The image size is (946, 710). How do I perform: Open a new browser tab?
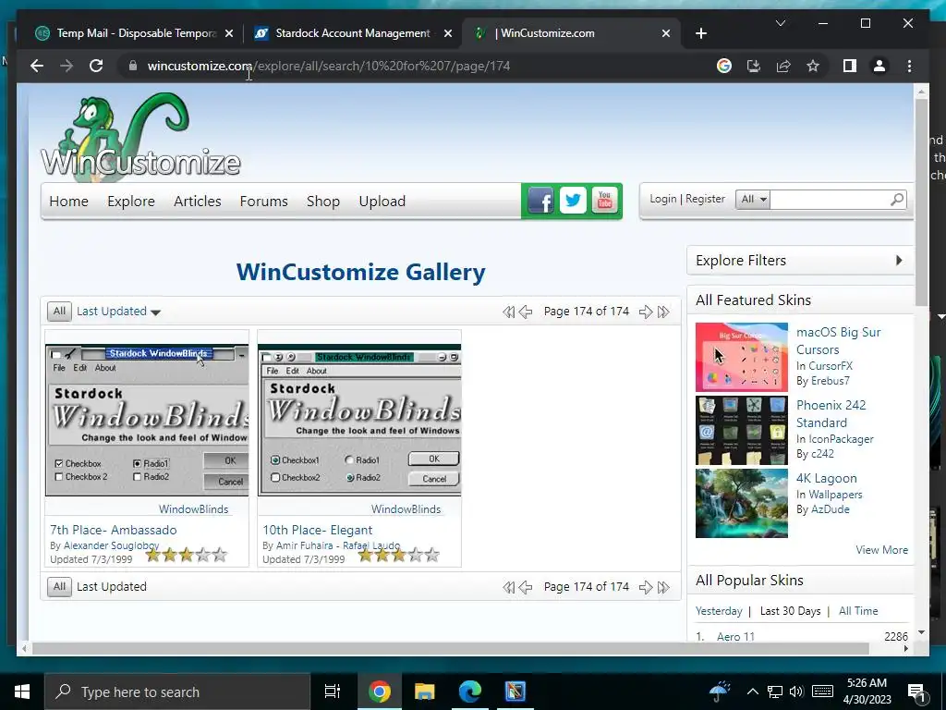coord(701,33)
